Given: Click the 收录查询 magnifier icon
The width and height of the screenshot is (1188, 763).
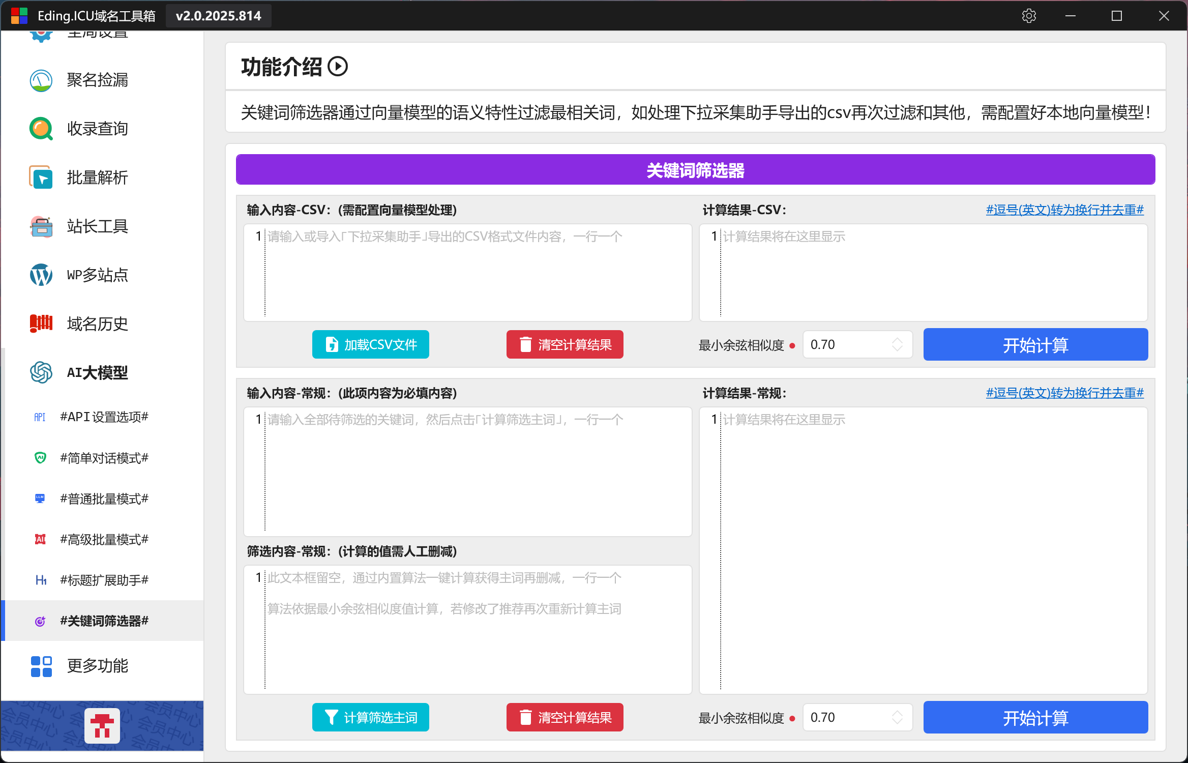Looking at the screenshot, I should coord(41,129).
